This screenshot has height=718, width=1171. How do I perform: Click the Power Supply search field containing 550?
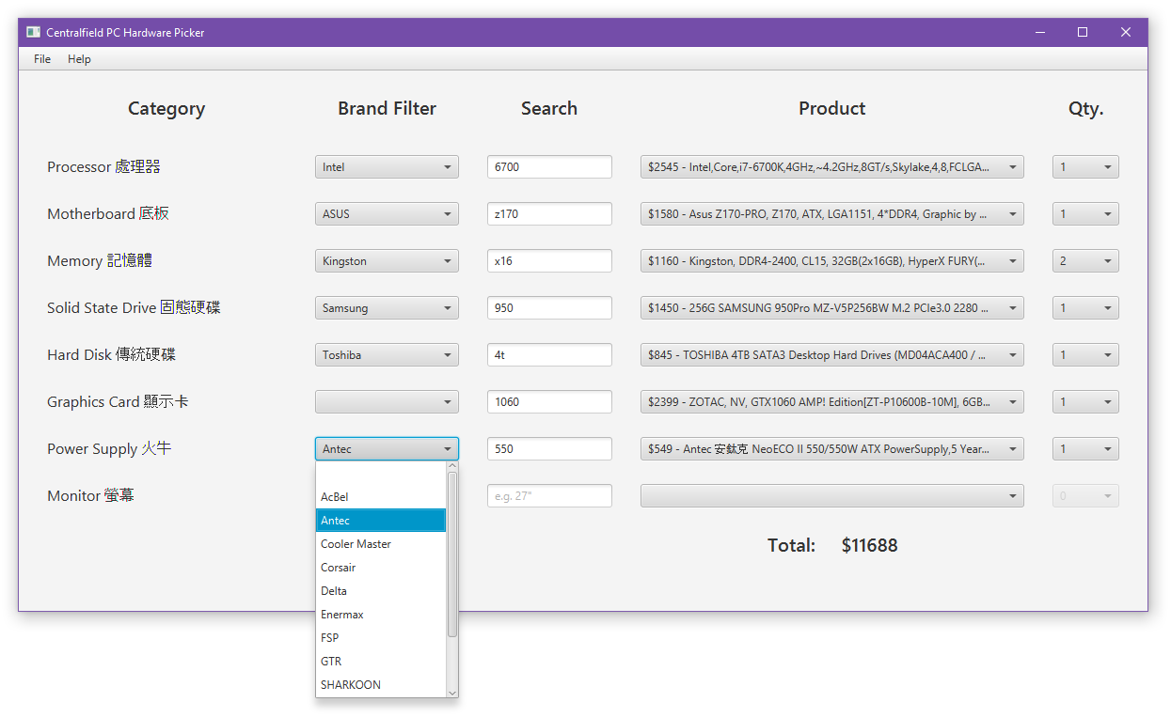pos(549,449)
